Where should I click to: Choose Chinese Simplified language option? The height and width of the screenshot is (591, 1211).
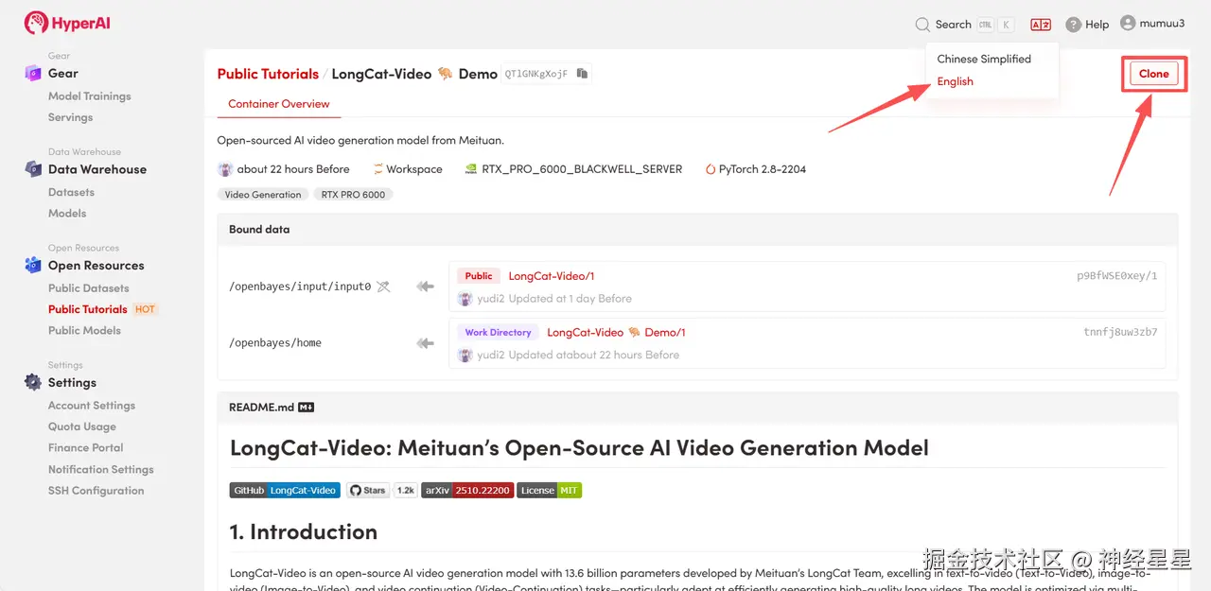click(x=984, y=59)
